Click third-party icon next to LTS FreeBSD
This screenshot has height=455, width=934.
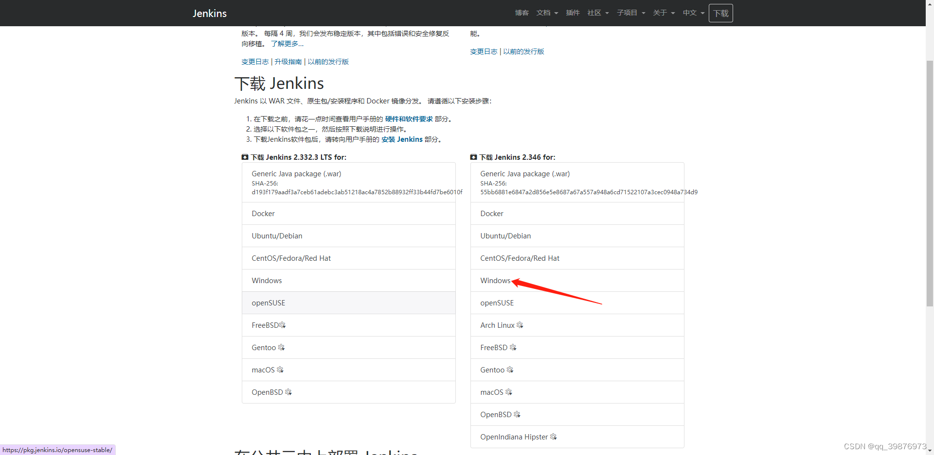[283, 325]
